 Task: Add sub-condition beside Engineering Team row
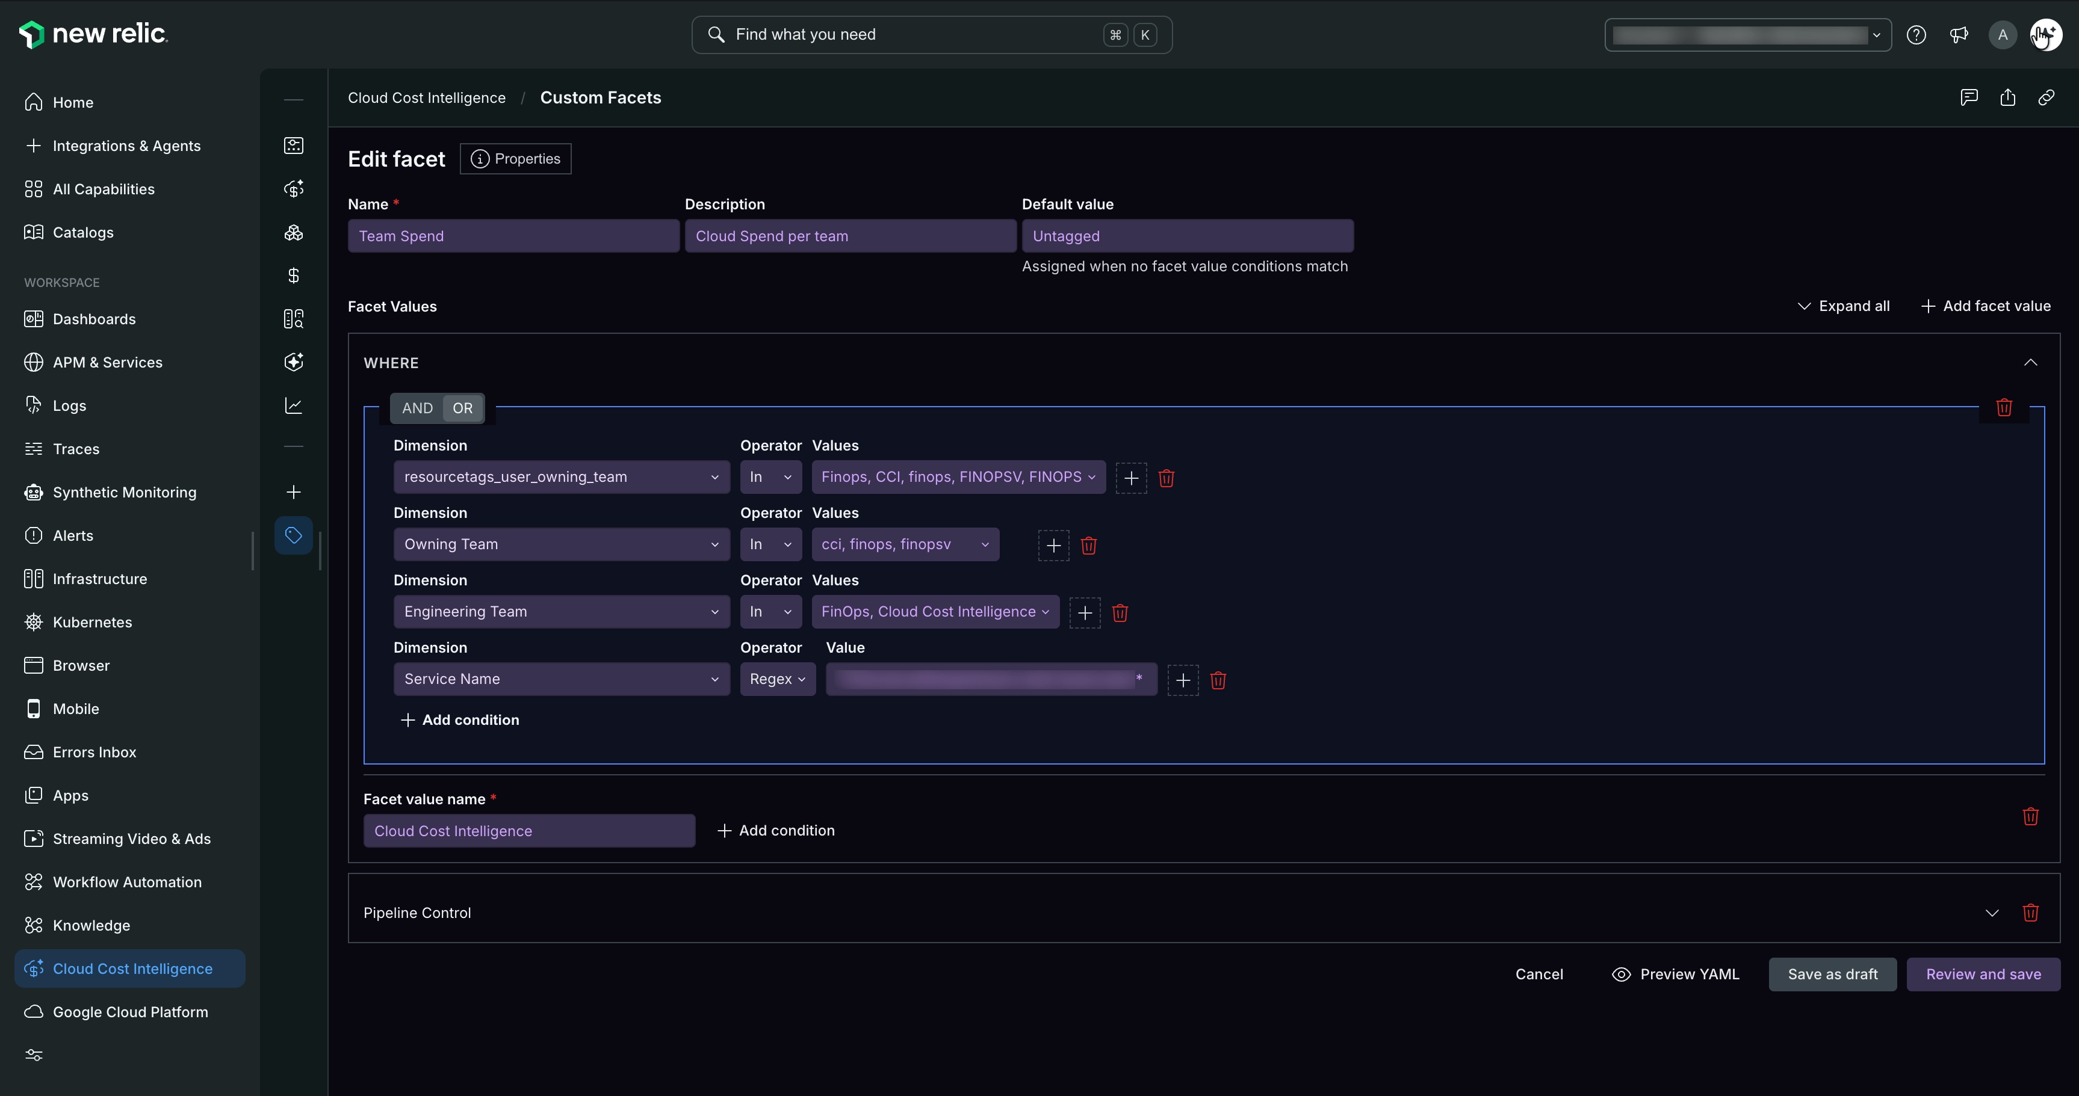1085,613
